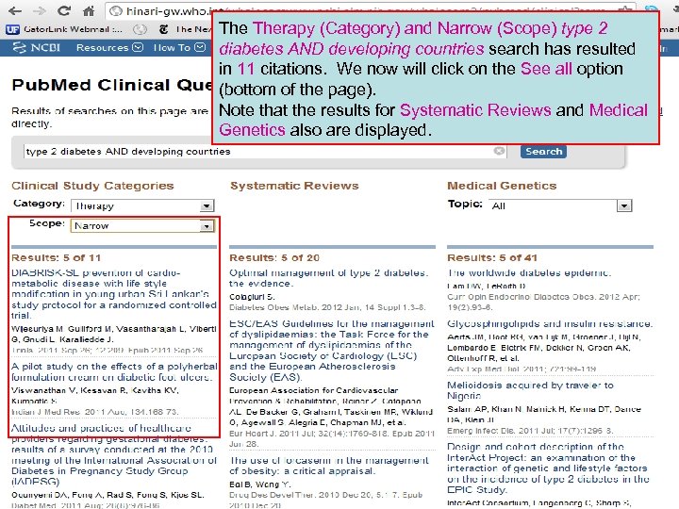Open the browser home icon

(x=89, y=10)
